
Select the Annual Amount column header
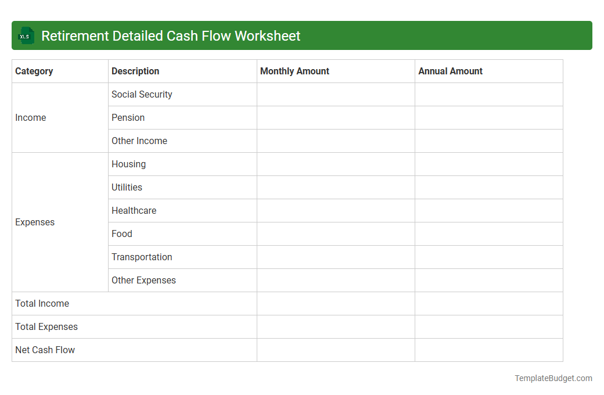point(450,71)
